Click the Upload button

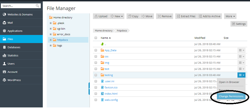click(x=101, y=16)
